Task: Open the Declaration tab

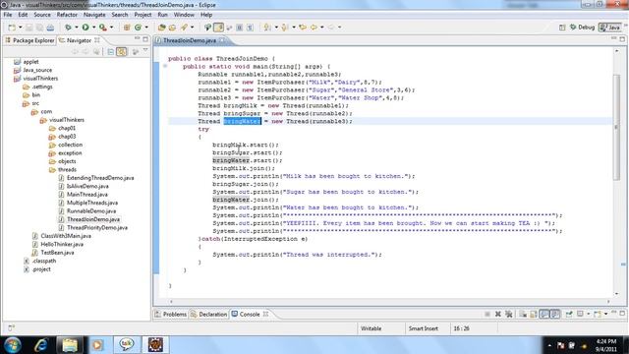Action: (208, 315)
